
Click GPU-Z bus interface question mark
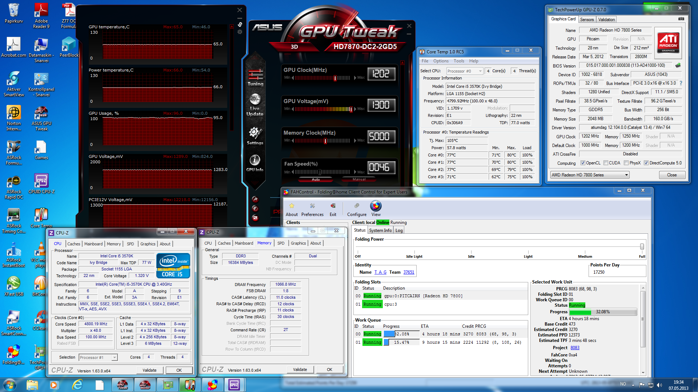(x=681, y=83)
